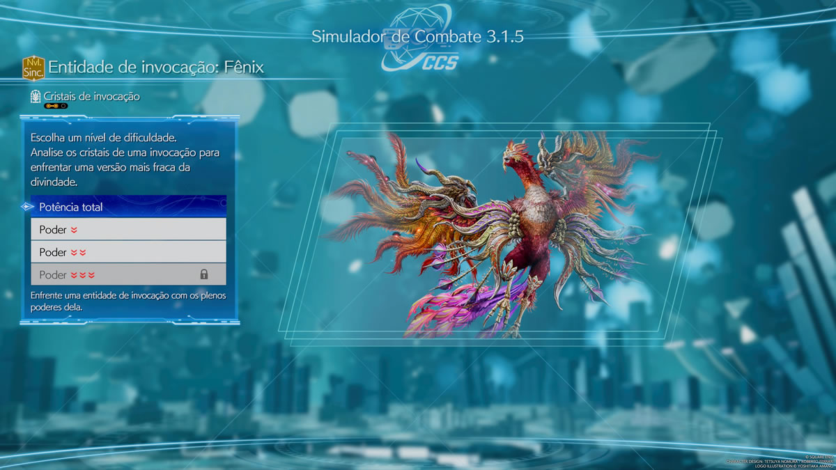This screenshot has height=470, width=836.
Task: Click the 'Cristais de invocação' label
Action: tap(92, 97)
